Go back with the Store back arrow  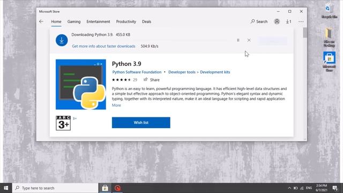(41, 21)
